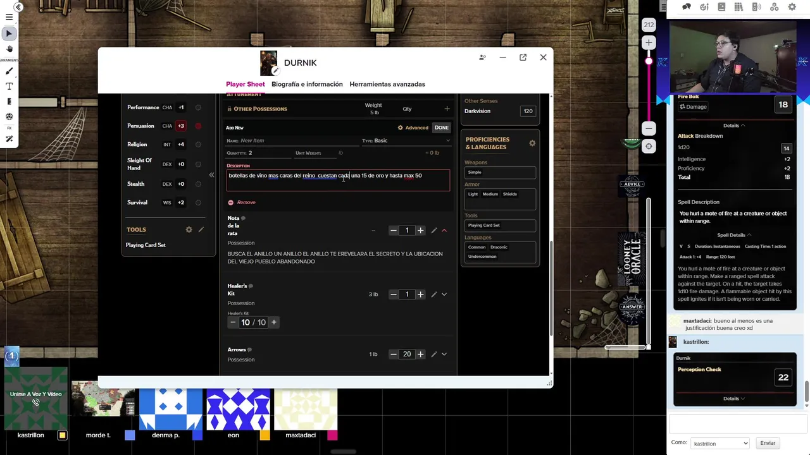Collapse the left toolbar with double chevron
Screen dimensions: 810x455
coord(18,7)
